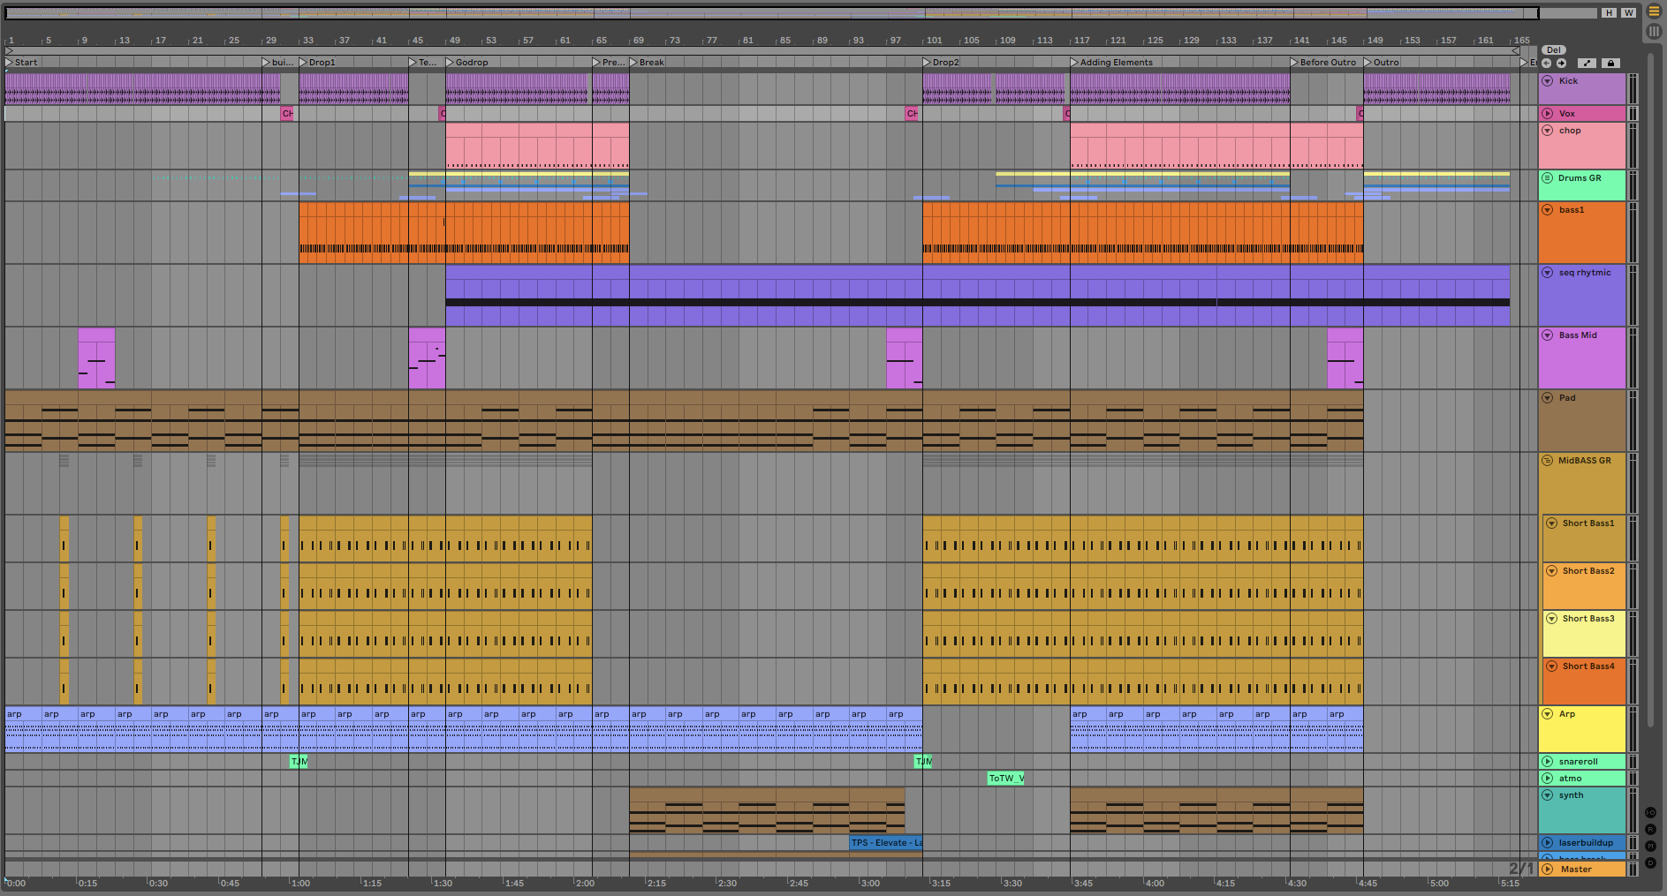
Task: Collapse the MidBASS GR group track
Action: point(1548,461)
